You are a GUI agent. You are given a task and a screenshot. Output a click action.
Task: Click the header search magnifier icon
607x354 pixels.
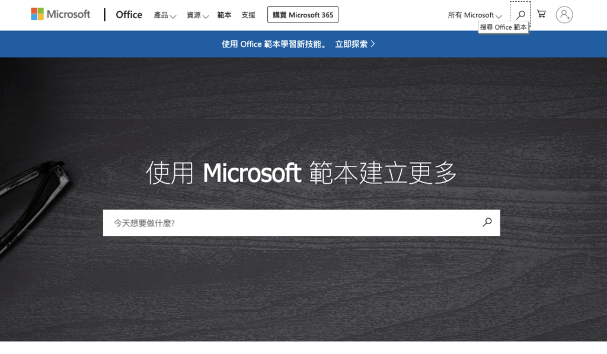click(x=520, y=15)
